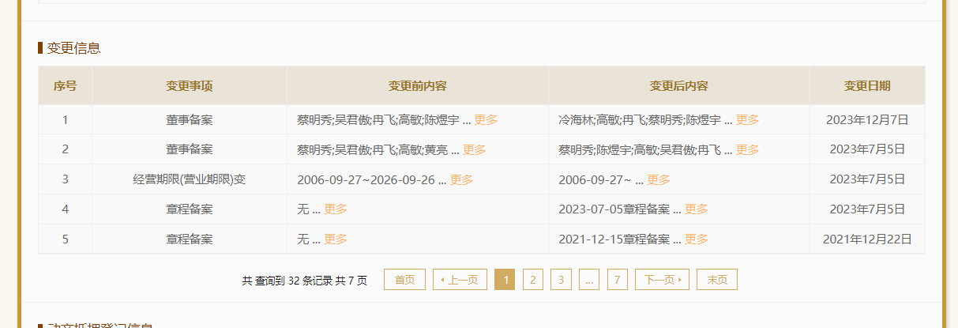The height and width of the screenshot is (328, 958).
Task: Jump to page 3
Action: click(x=561, y=280)
